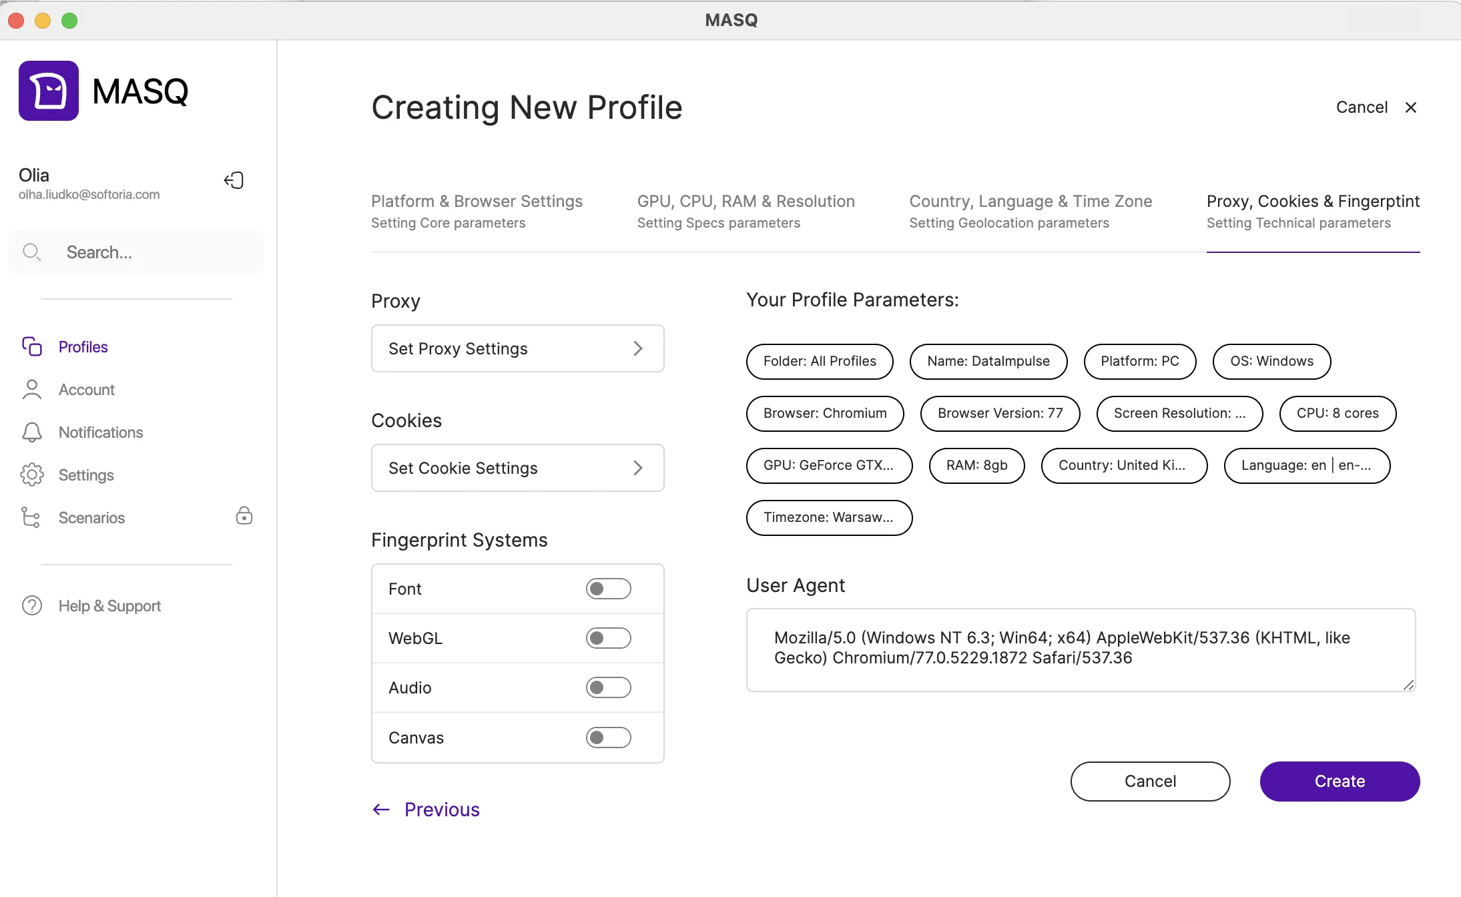The width and height of the screenshot is (1461, 897).
Task: Click the Folder: All Profiles chip
Action: click(x=820, y=361)
